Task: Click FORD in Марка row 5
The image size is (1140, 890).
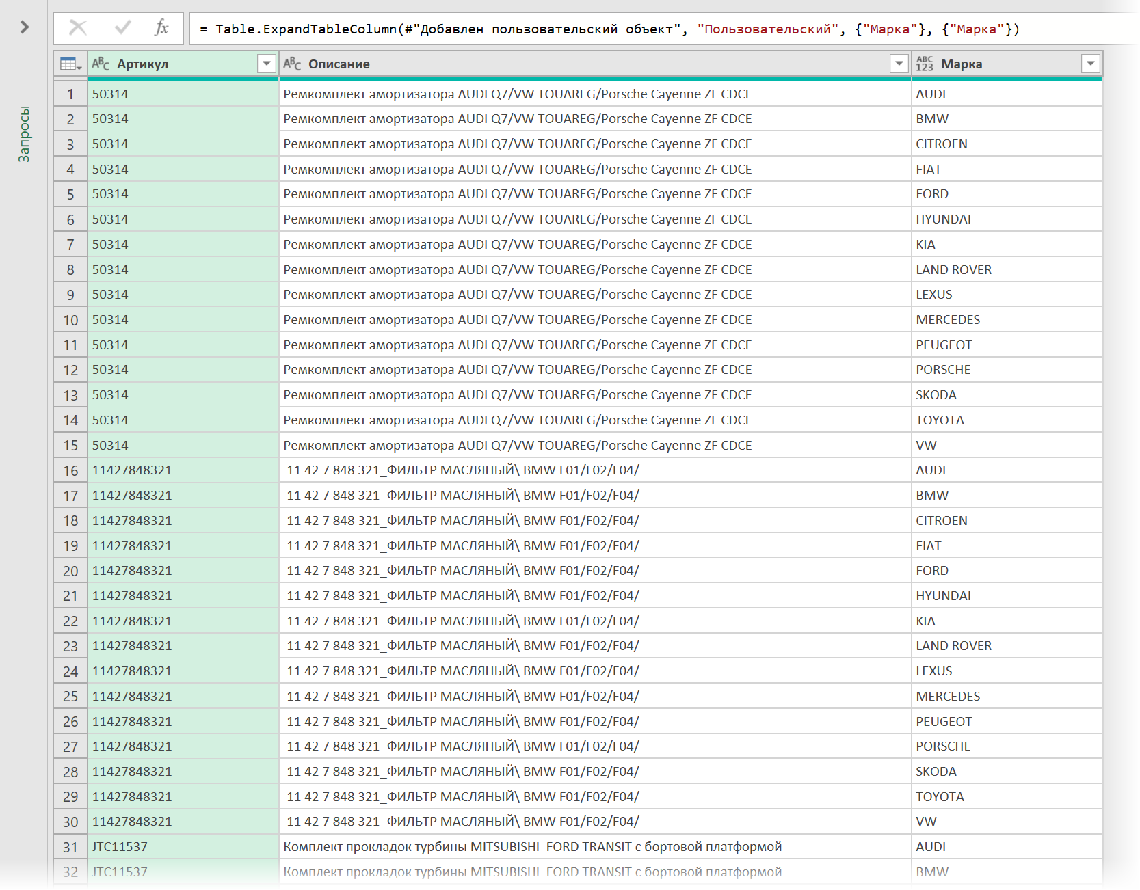Action: (932, 194)
